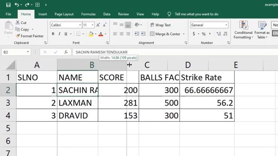Click Merge & Center
The height and width of the screenshot is (156, 278).
[x=165, y=34]
